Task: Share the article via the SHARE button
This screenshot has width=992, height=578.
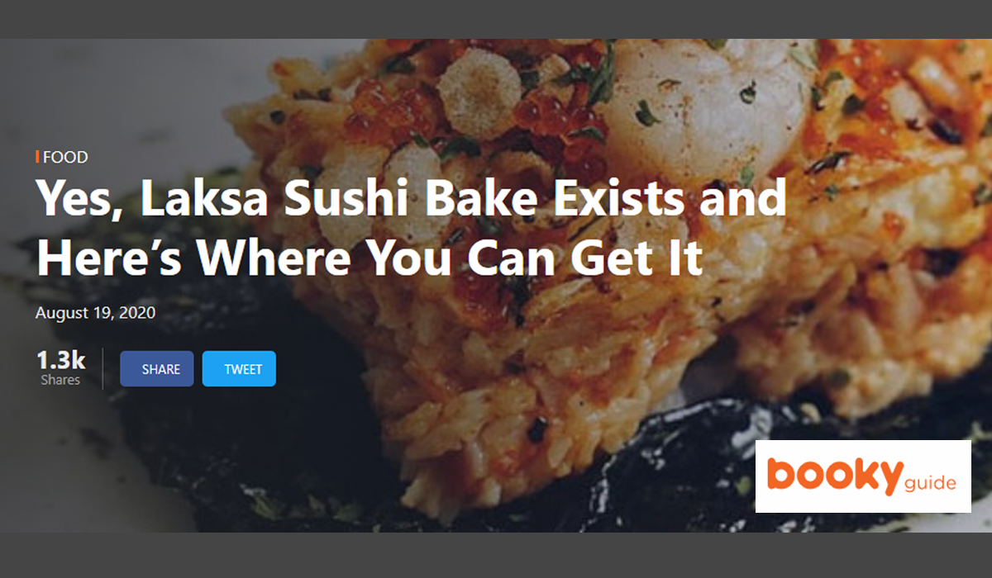Action: pyautogui.click(x=157, y=369)
